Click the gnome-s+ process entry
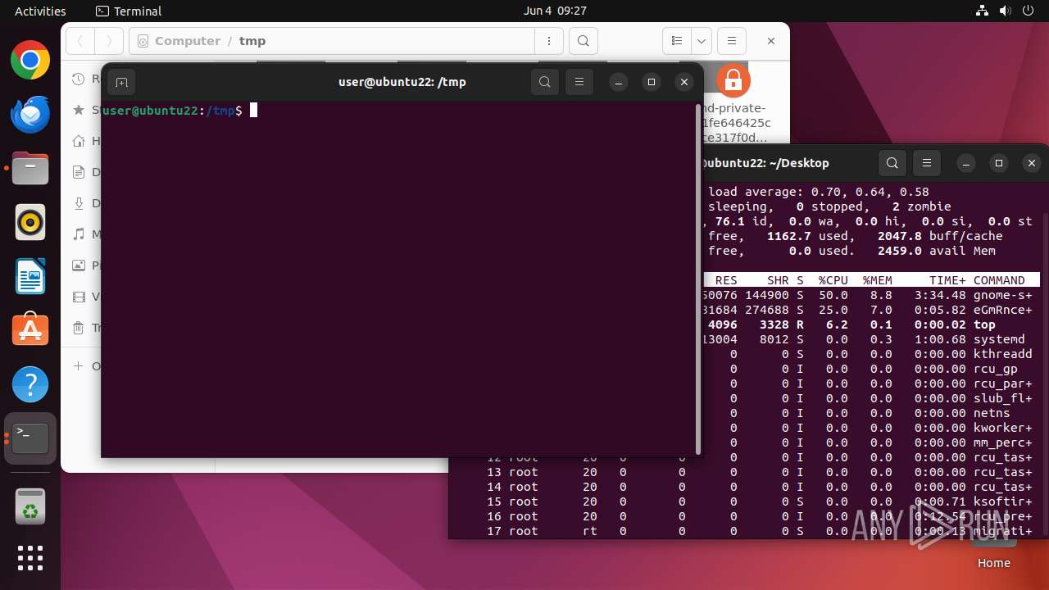Viewport: 1049px width, 590px height. (x=1003, y=295)
